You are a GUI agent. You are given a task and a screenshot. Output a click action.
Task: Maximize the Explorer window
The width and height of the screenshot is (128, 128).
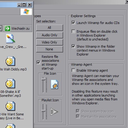point(24,5)
